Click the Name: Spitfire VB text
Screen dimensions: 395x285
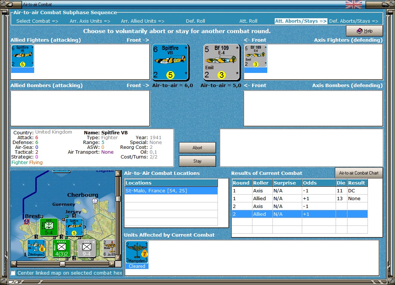point(106,132)
